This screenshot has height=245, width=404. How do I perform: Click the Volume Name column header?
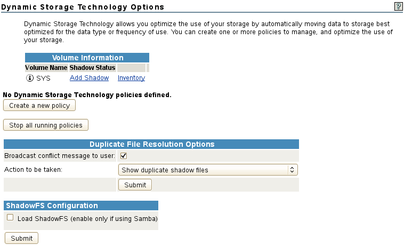46,68
